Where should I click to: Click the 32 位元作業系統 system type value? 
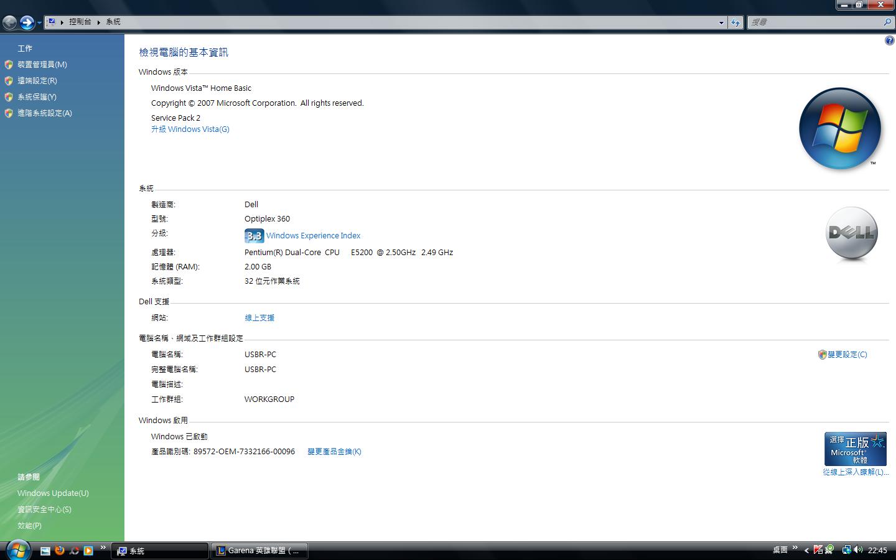[x=272, y=281]
